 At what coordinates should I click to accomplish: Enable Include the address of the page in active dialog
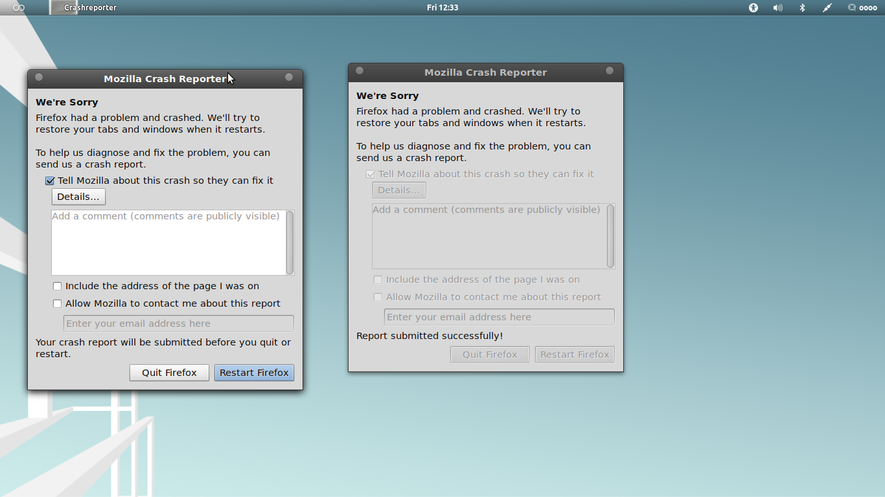pos(58,286)
